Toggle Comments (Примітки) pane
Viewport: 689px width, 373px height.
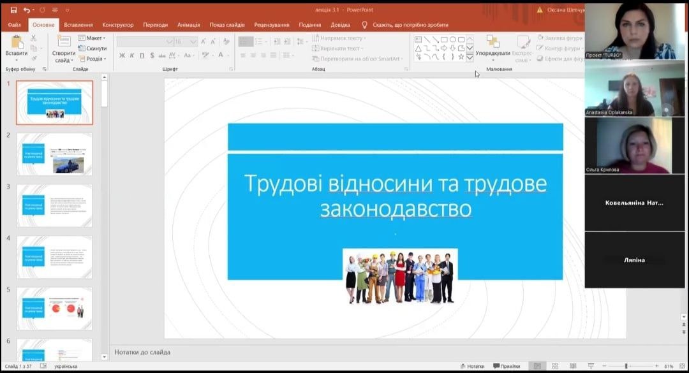pyautogui.click(x=507, y=366)
